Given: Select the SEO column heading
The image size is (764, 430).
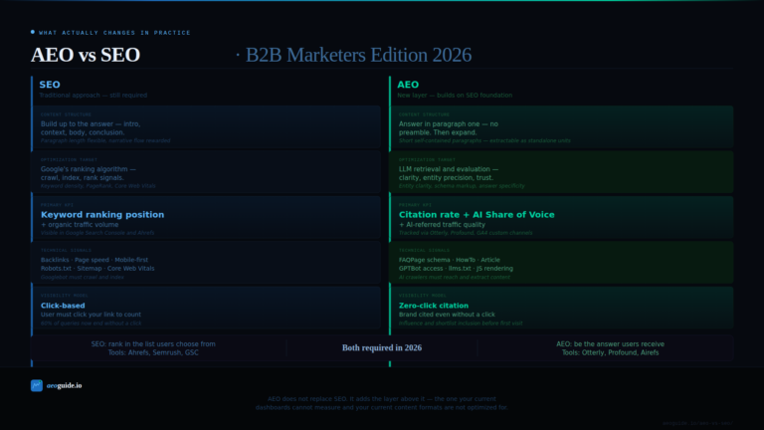Looking at the screenshot, I should [x=50, y=85].
